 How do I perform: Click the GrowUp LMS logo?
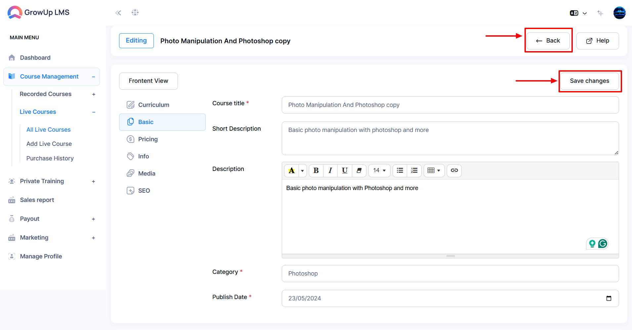[x=38, y=13]
